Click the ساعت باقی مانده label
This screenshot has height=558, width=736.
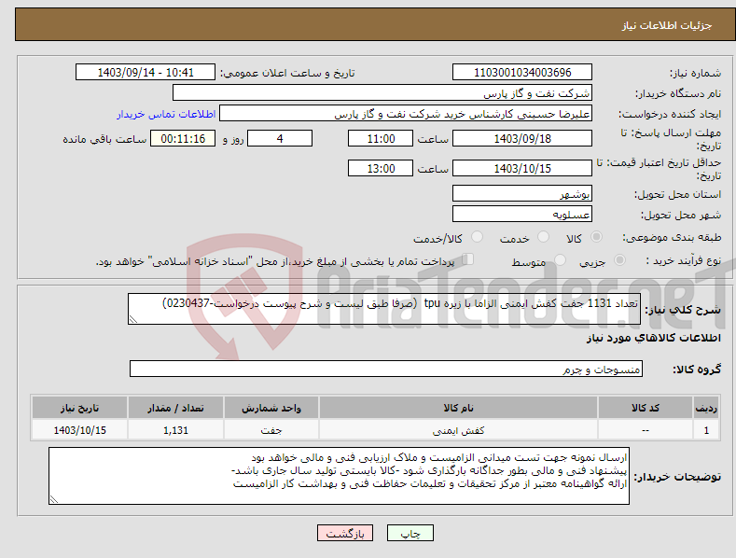point(104,140)
